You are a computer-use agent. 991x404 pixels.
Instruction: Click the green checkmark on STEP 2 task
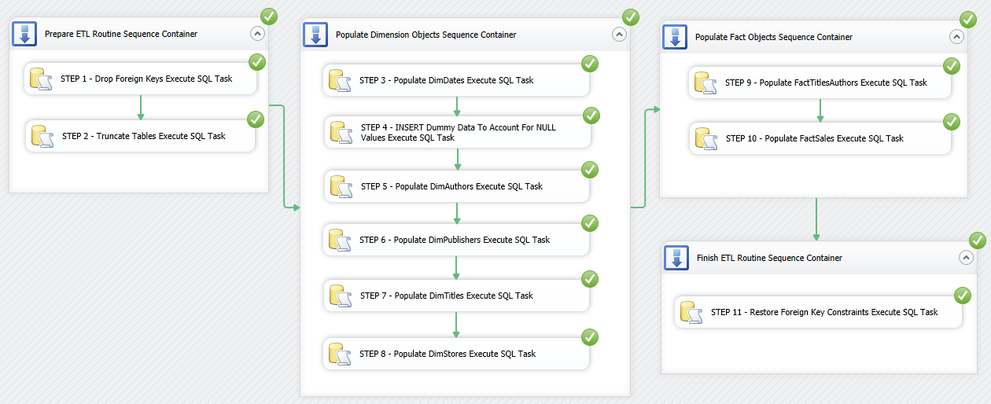click(256, 119)
